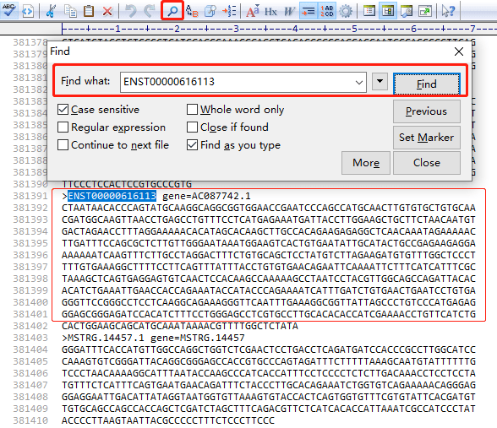Viewport: 497px width, 428px height.
Task: Open Find with the magnifier icon
Action: coord(172,11)
